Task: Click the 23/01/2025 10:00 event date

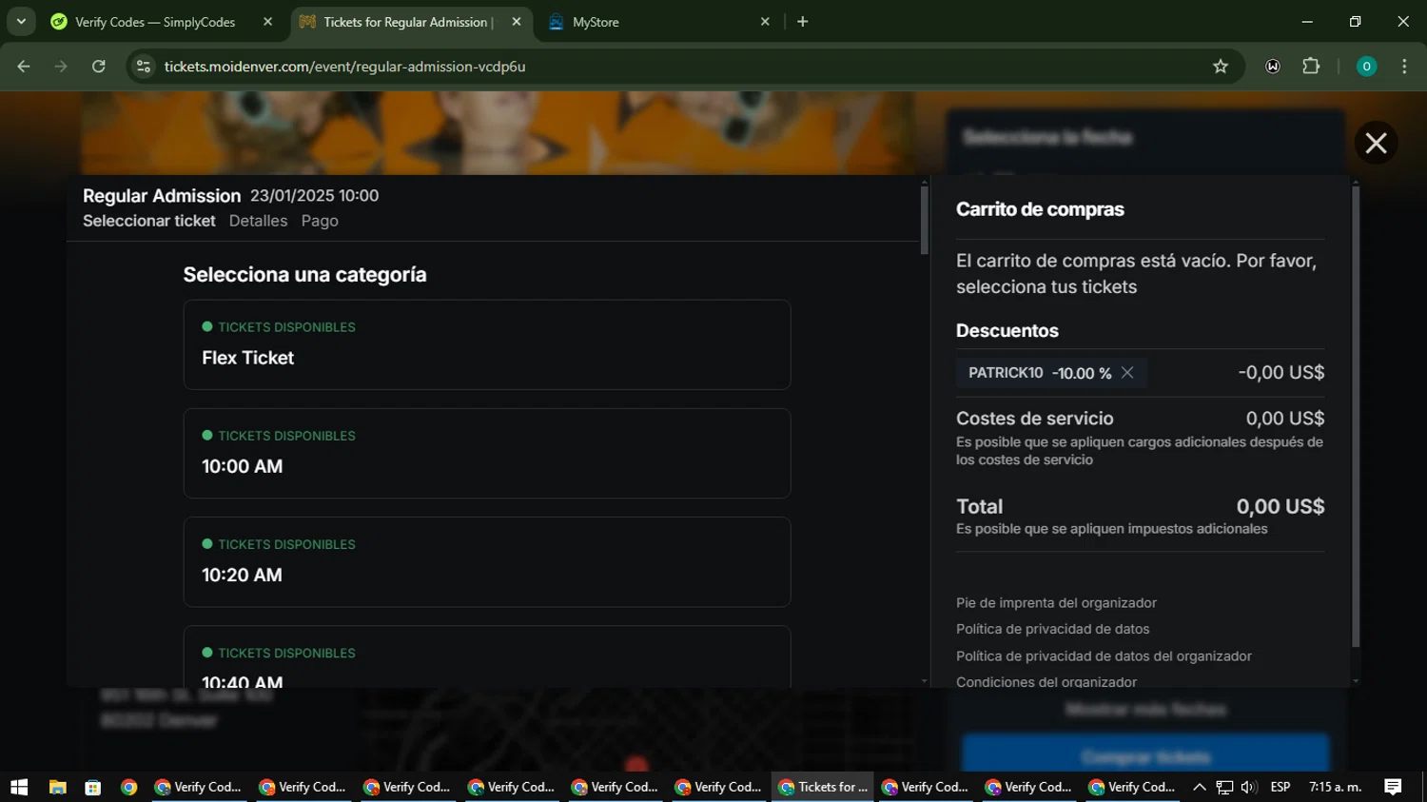Action: (x=314, y=196)
